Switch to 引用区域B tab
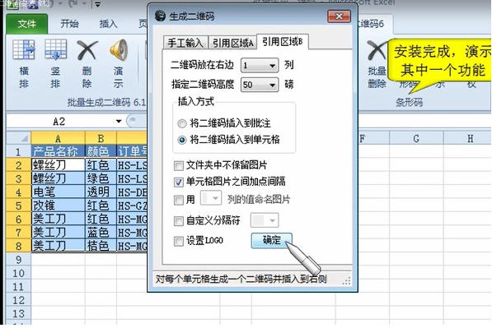Image resolution: width=492 pixels, height=328 pixels. (283, 42)
